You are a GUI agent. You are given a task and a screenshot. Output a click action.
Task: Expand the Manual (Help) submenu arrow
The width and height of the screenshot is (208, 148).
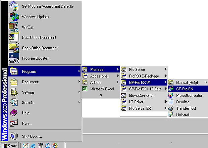206,82
